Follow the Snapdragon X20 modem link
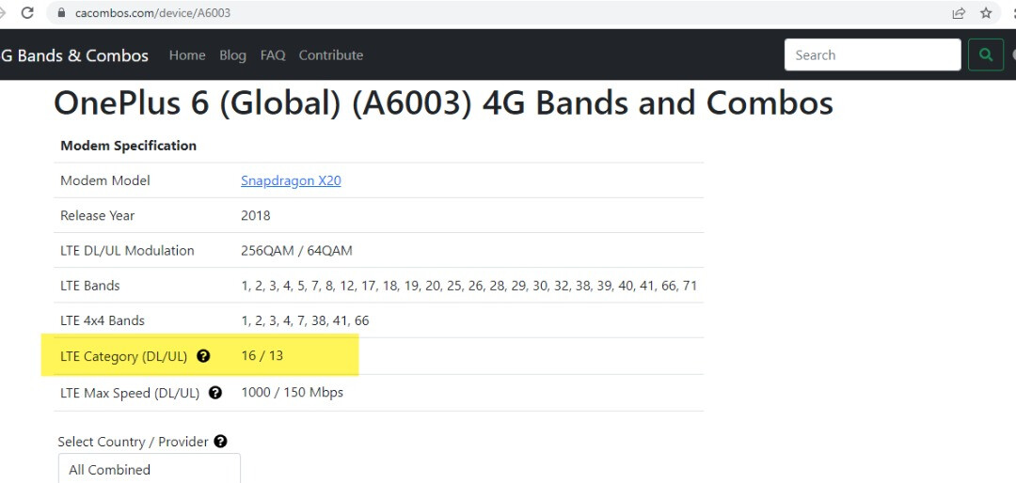Viewport: 1016px width, 483px height. pyautogui.click(x=291, y=180)
